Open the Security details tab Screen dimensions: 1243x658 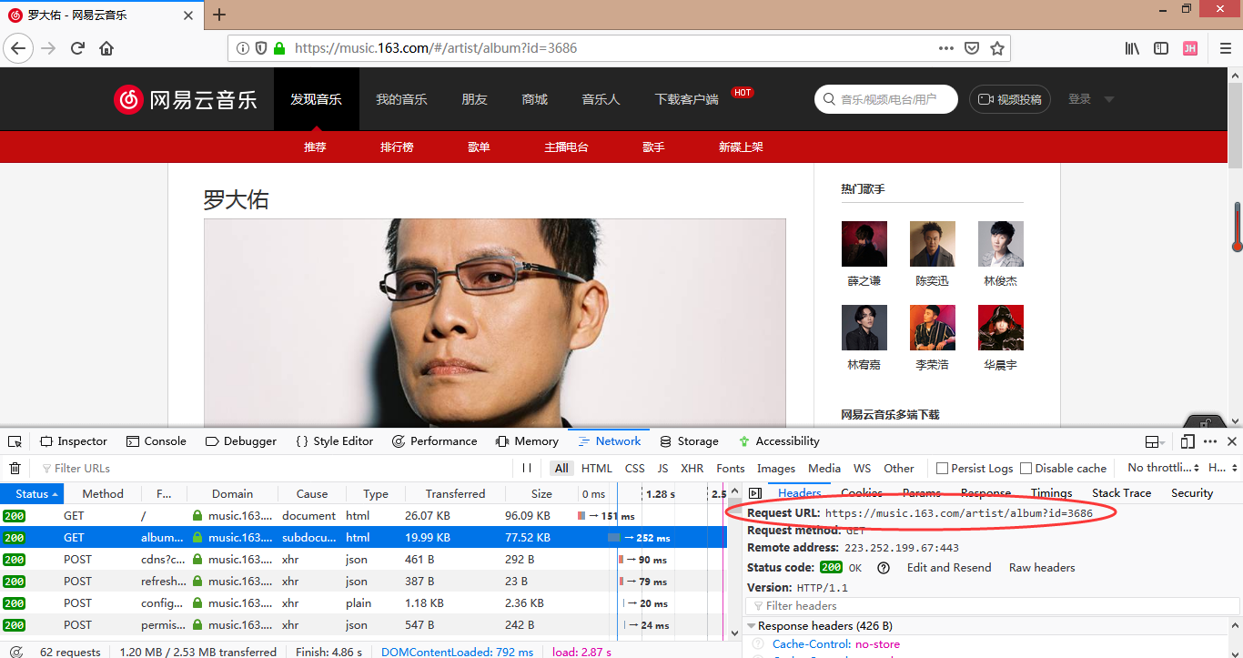click(x=1192, y=493)
